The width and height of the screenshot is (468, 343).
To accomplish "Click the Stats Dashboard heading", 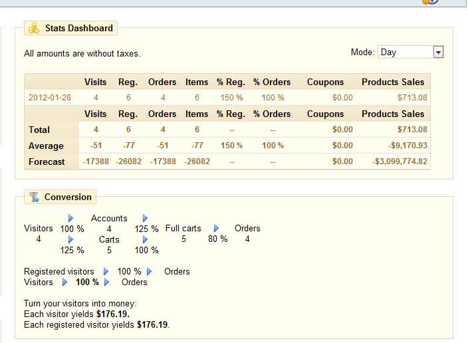I will point(79,28).
